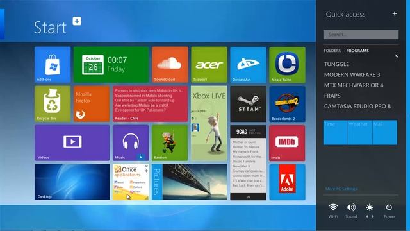The width and height of the screenshot is (410, 231).
Task: Launch MODERN WARFARE 3 from list
Action: tap(352, 74)
